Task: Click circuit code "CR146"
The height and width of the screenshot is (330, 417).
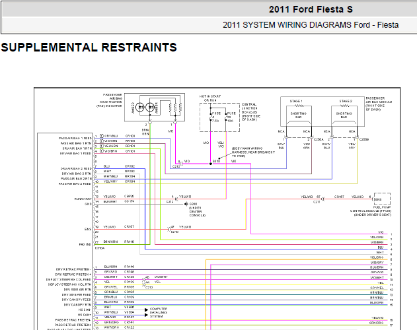Action: point(130,272)
